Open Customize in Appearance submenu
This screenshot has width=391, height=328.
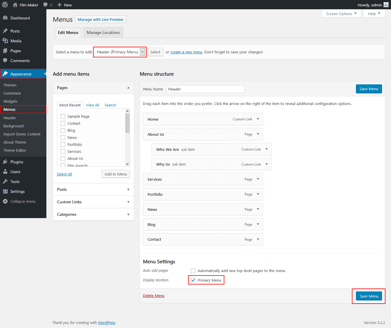(x=12, y=93)
